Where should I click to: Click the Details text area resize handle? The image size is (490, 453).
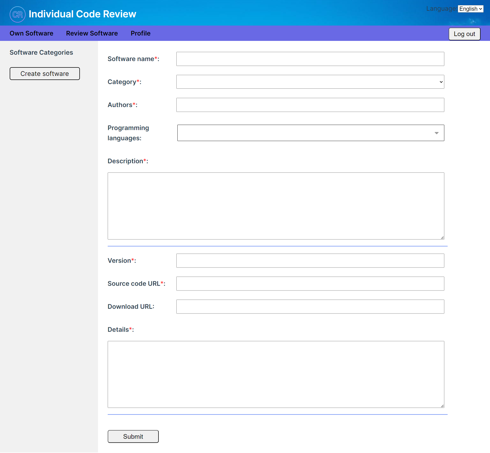442,406
